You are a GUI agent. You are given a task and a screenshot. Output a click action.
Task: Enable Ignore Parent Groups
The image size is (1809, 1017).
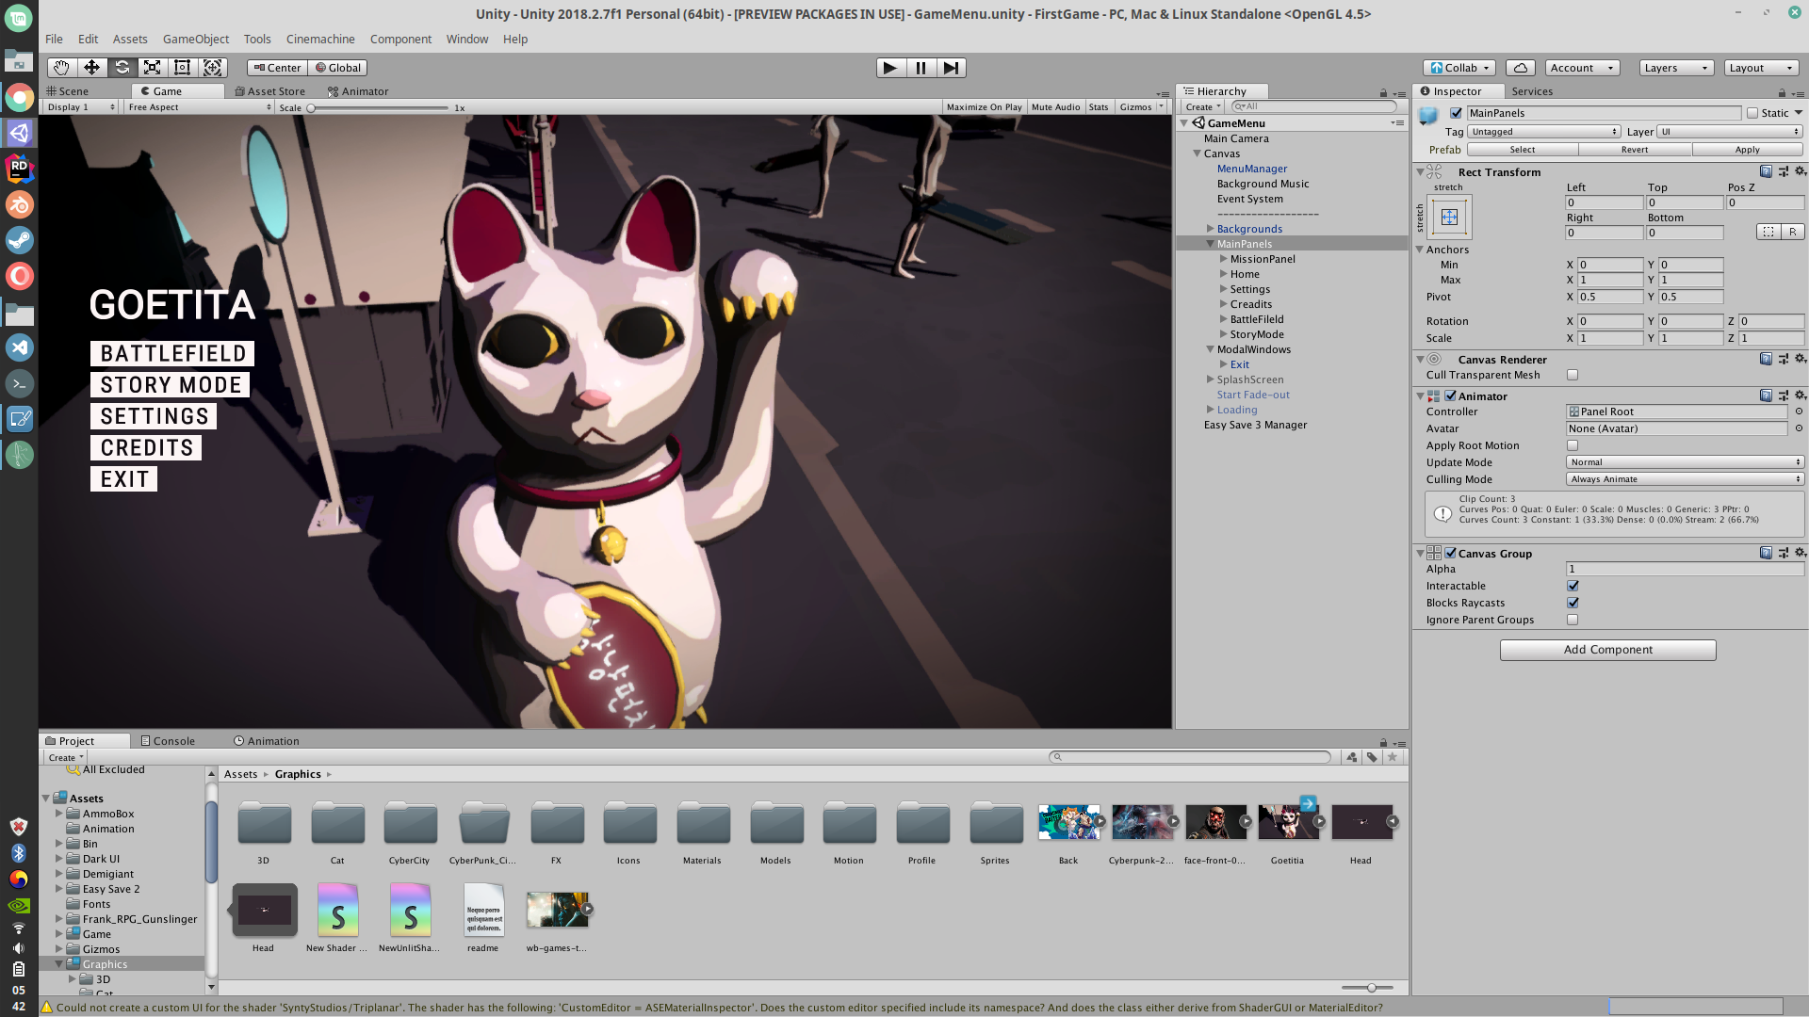pos(1573,620)
